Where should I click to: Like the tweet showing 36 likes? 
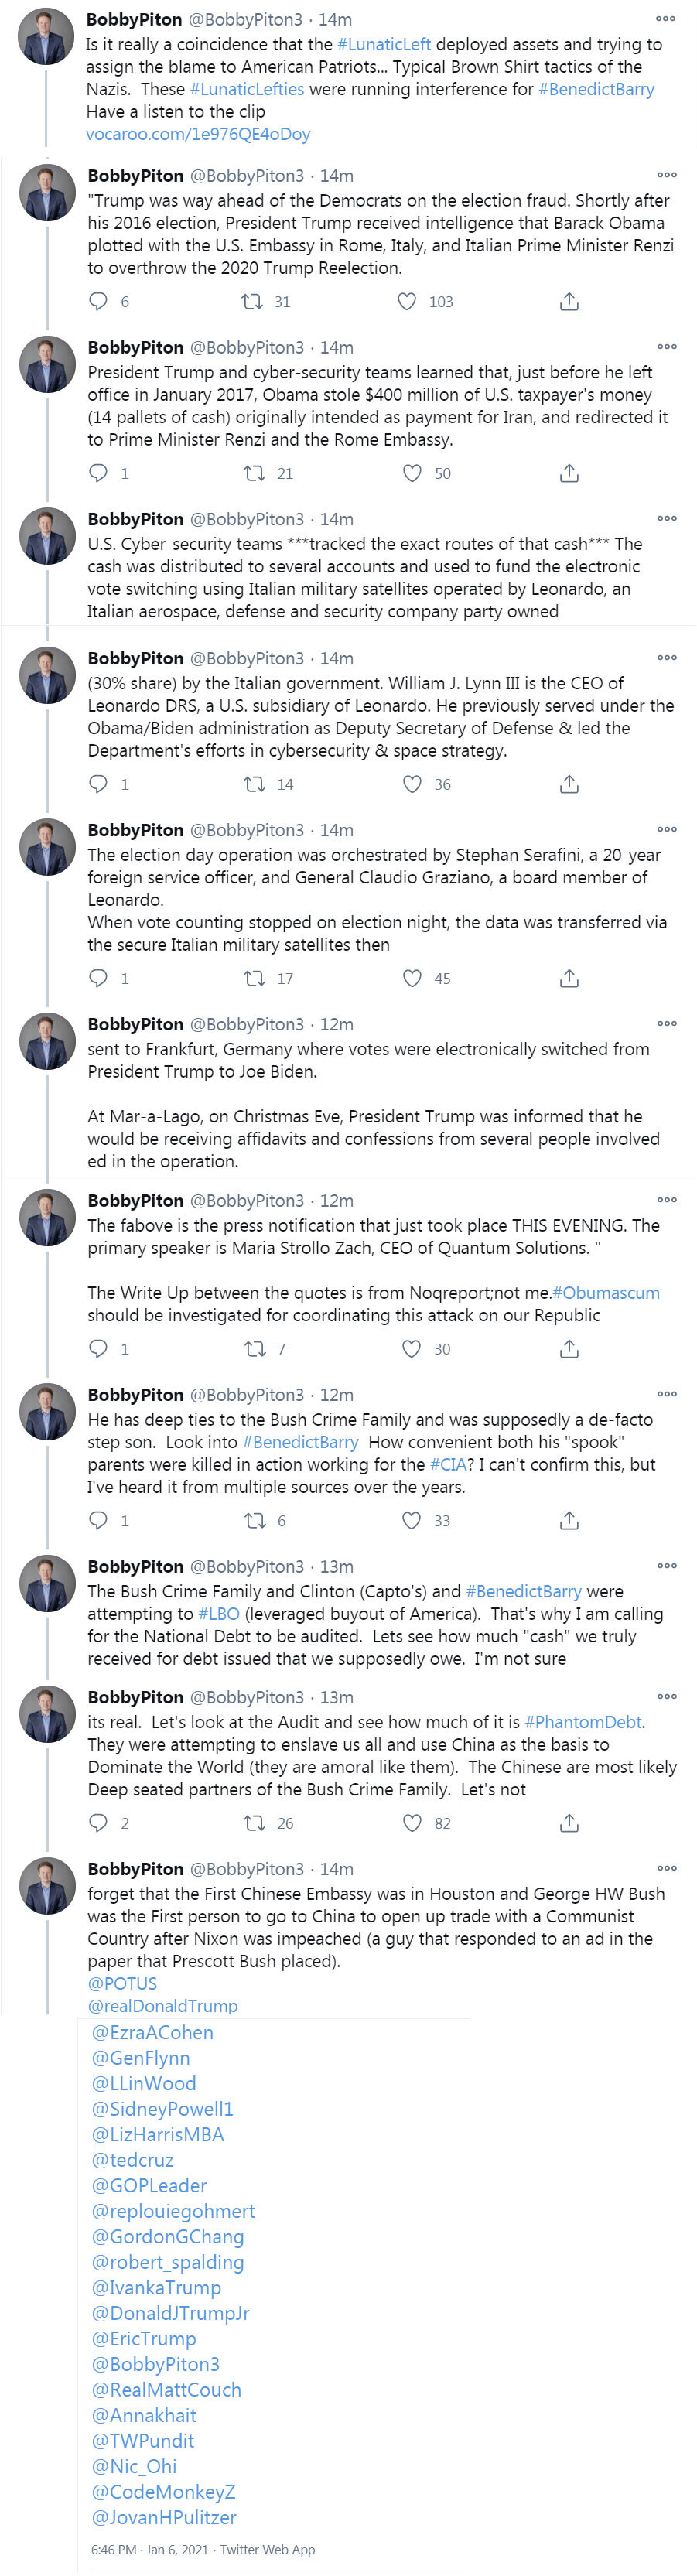point(412,784)
